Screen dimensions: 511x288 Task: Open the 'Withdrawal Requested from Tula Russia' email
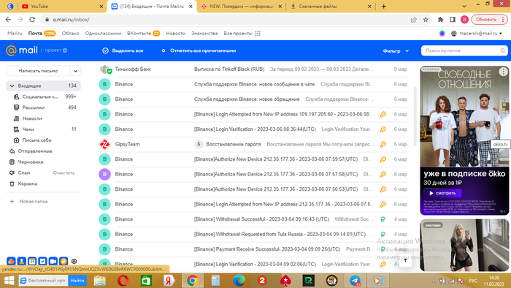[x=253, y=234]
